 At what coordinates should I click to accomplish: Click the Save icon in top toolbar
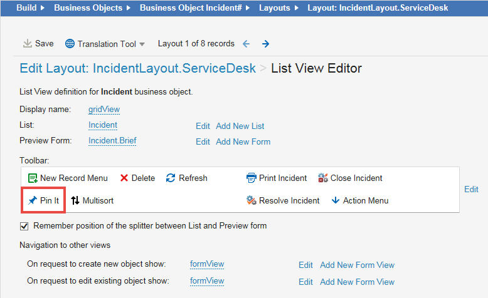pyautogui.click(x=28, y=44)
